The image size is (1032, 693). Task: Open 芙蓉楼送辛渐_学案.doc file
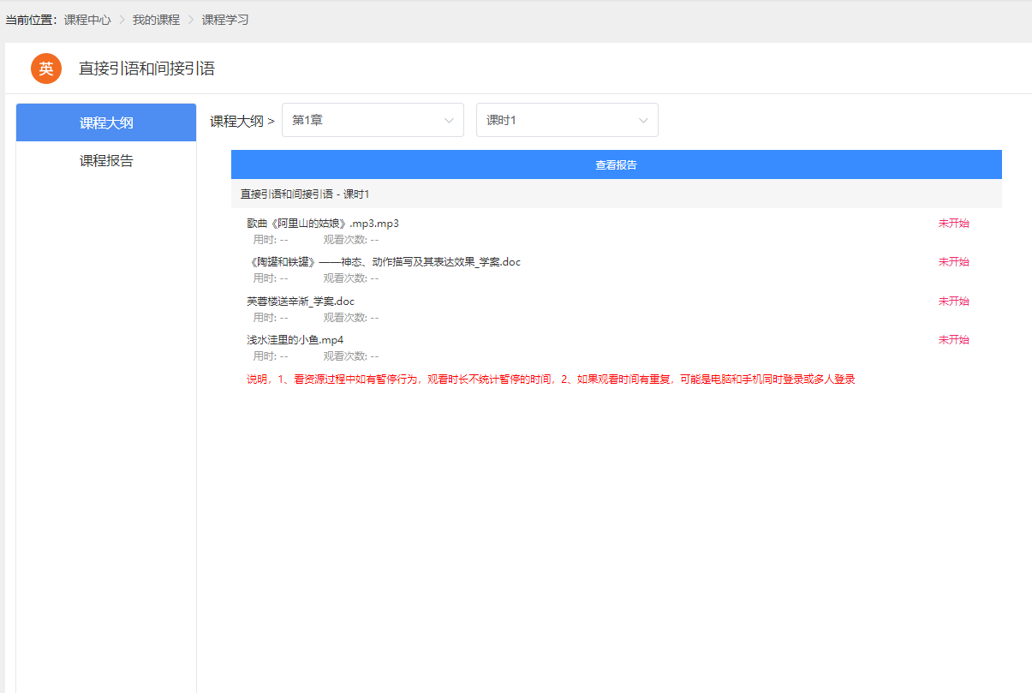(x=301, y=302)
